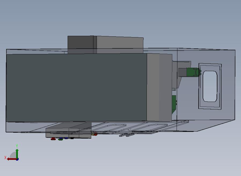Select the red button under the control box
This screenshot has width=241, height=176.
pos(53,139)
